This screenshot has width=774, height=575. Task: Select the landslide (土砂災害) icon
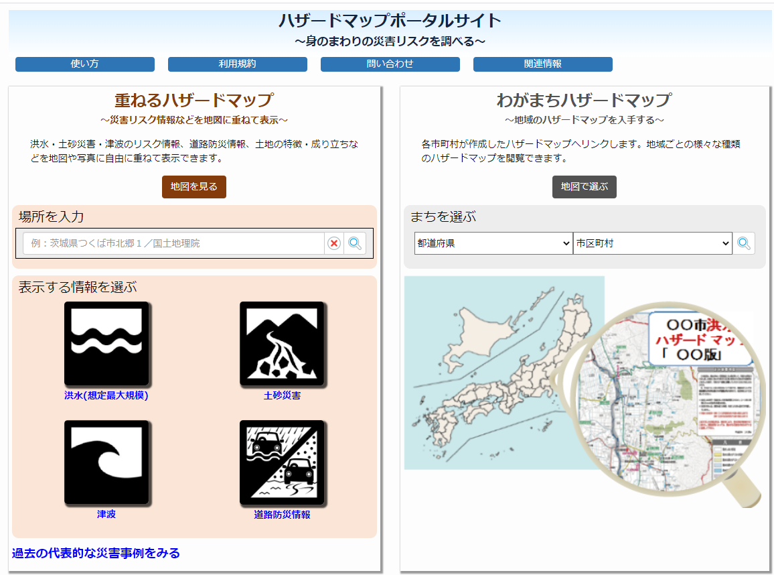tap(282, 343)
